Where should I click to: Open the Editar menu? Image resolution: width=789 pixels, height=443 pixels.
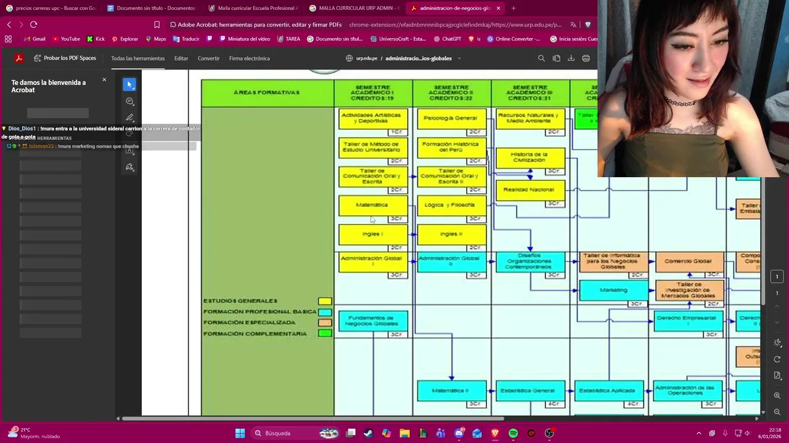[x=181, y=58]
